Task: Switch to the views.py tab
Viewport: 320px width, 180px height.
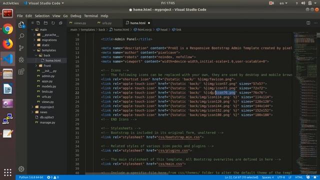Action: pyautogui.click(x=80, y=23)
